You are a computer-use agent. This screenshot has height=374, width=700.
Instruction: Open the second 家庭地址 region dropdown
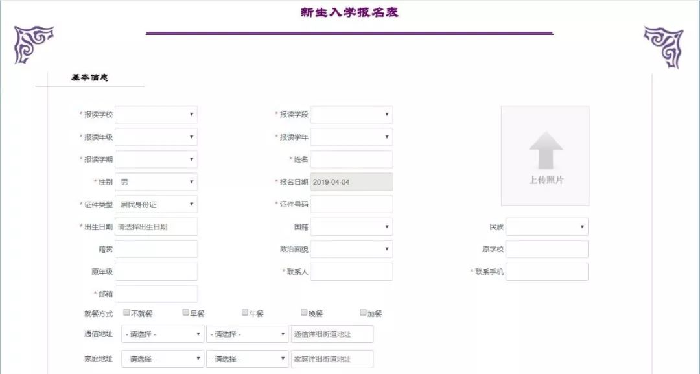[247, 358]
